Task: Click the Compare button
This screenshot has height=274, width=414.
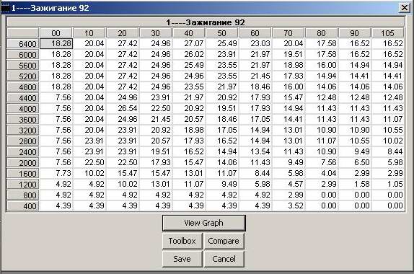Action: tap(224, 241)
